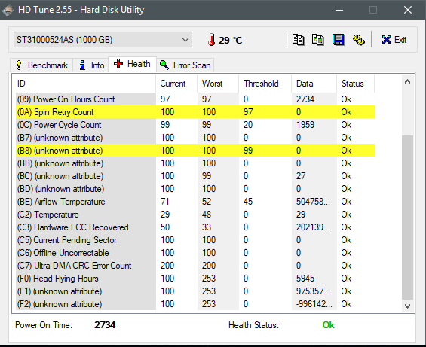
Task: Click the Exit button
Action: (x=394, y=40)
